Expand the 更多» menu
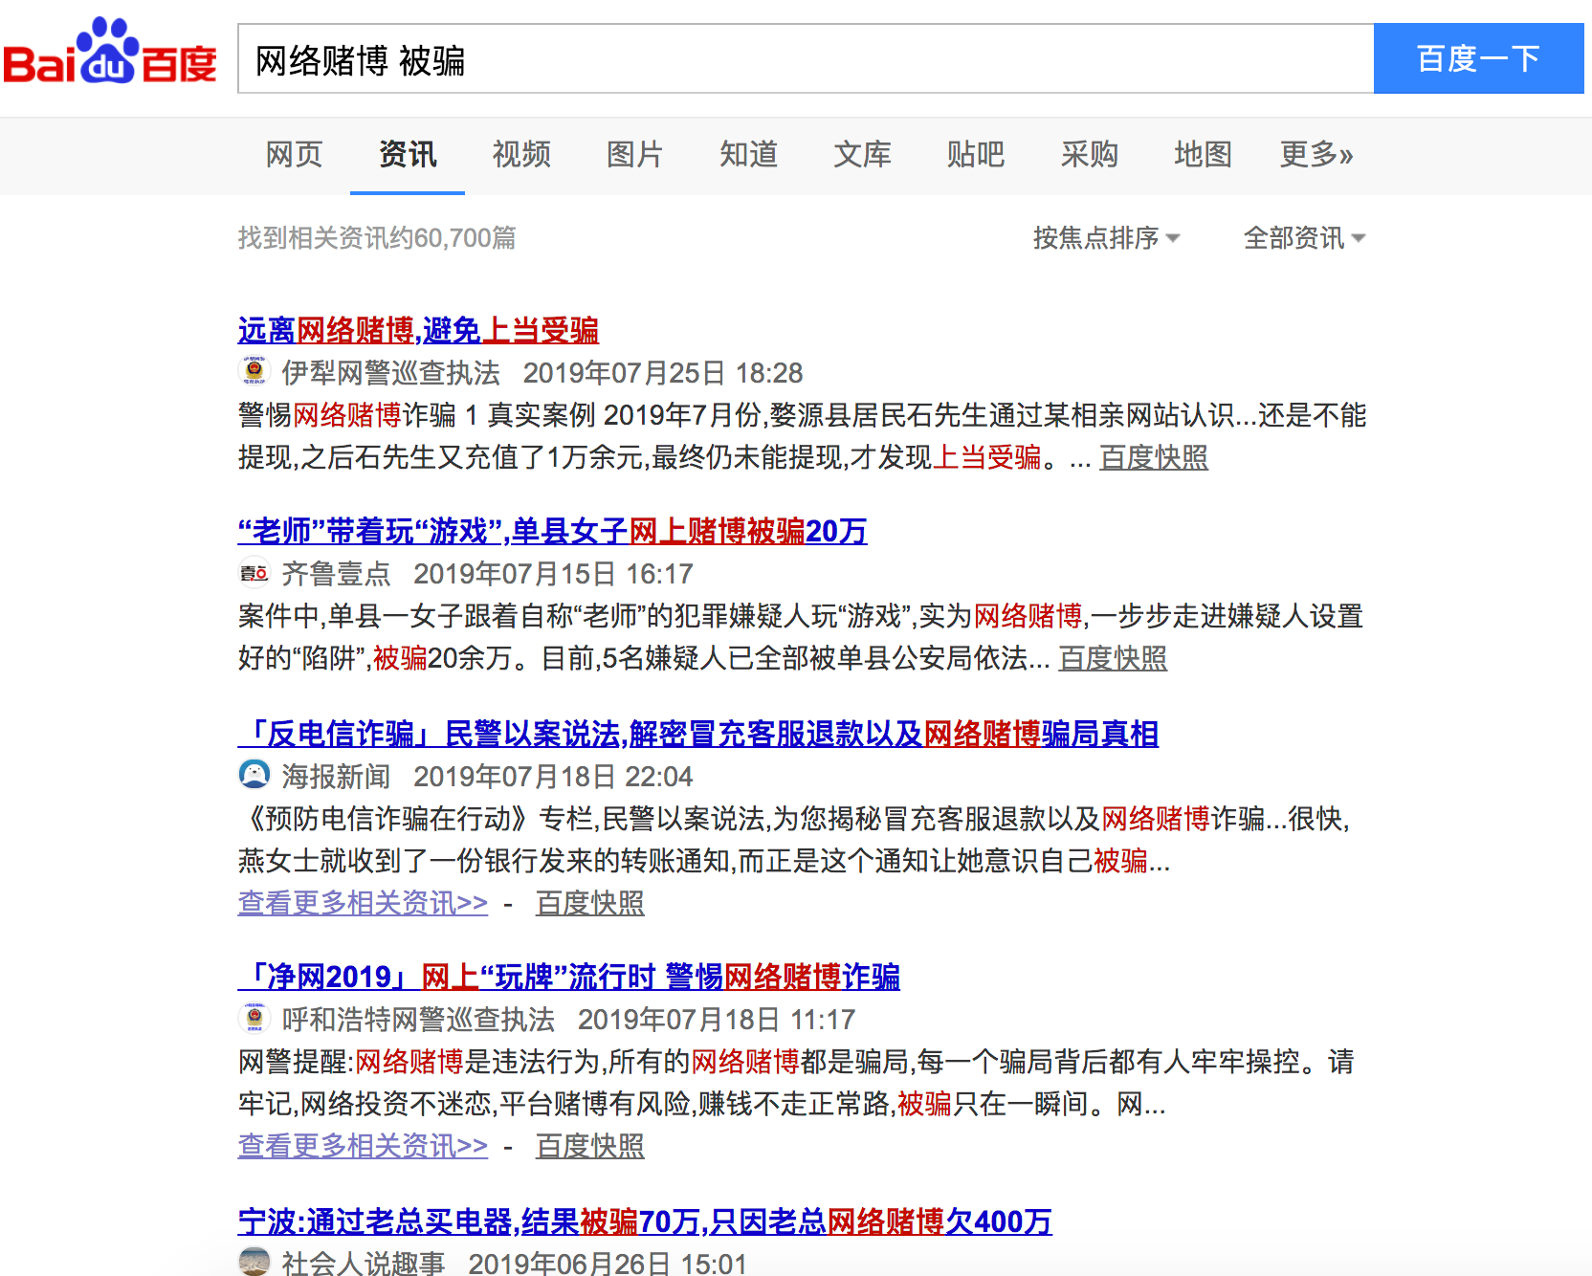Image resolution: width=1592 pixels, height=1276 pixels. 1316,154
